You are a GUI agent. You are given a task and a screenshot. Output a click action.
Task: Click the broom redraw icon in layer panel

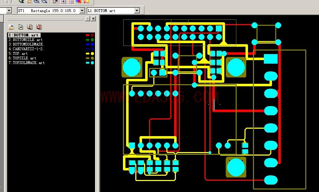click(x=11, y=27)
